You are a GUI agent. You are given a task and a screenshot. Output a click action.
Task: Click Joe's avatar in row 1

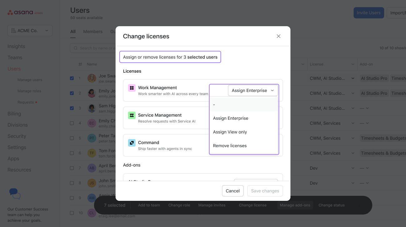pos(92,78)
